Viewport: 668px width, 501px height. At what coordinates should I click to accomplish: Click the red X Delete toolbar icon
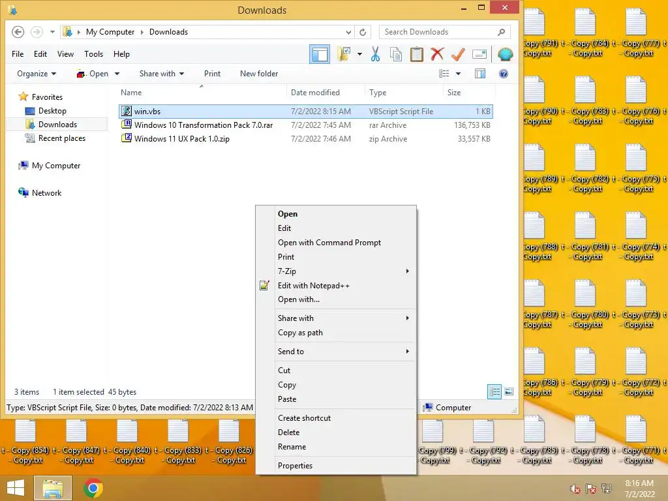[x=437, y=54]
